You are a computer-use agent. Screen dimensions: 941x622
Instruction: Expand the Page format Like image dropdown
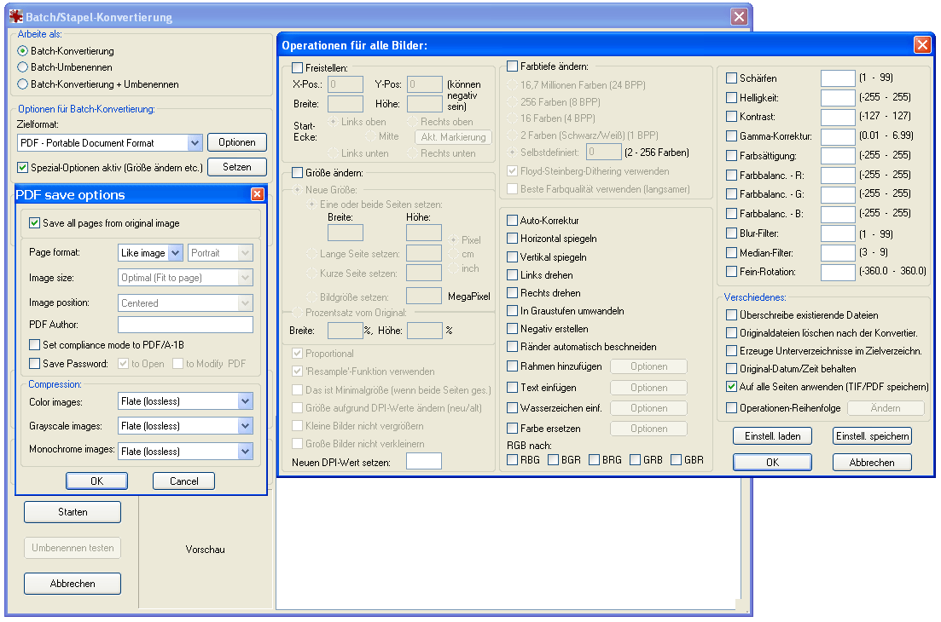pyautogui.click(x=175, y=253)
